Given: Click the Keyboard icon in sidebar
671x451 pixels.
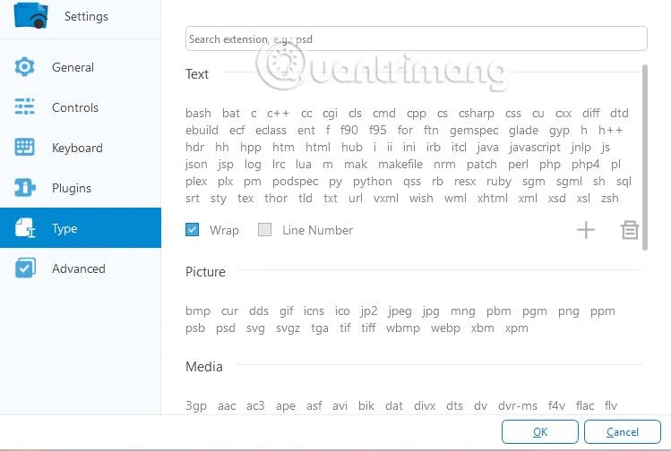Looking at the screenshot, I should pos(24,147).
